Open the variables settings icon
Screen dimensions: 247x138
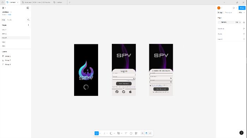[x=244, y=28]
